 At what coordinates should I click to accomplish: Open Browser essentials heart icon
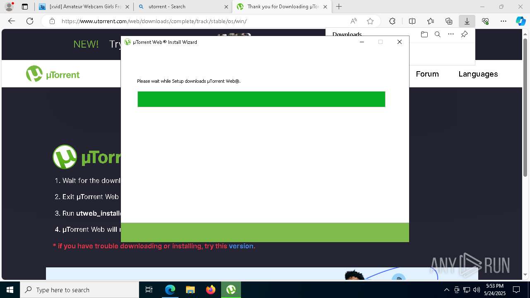(x=485, y=21)
